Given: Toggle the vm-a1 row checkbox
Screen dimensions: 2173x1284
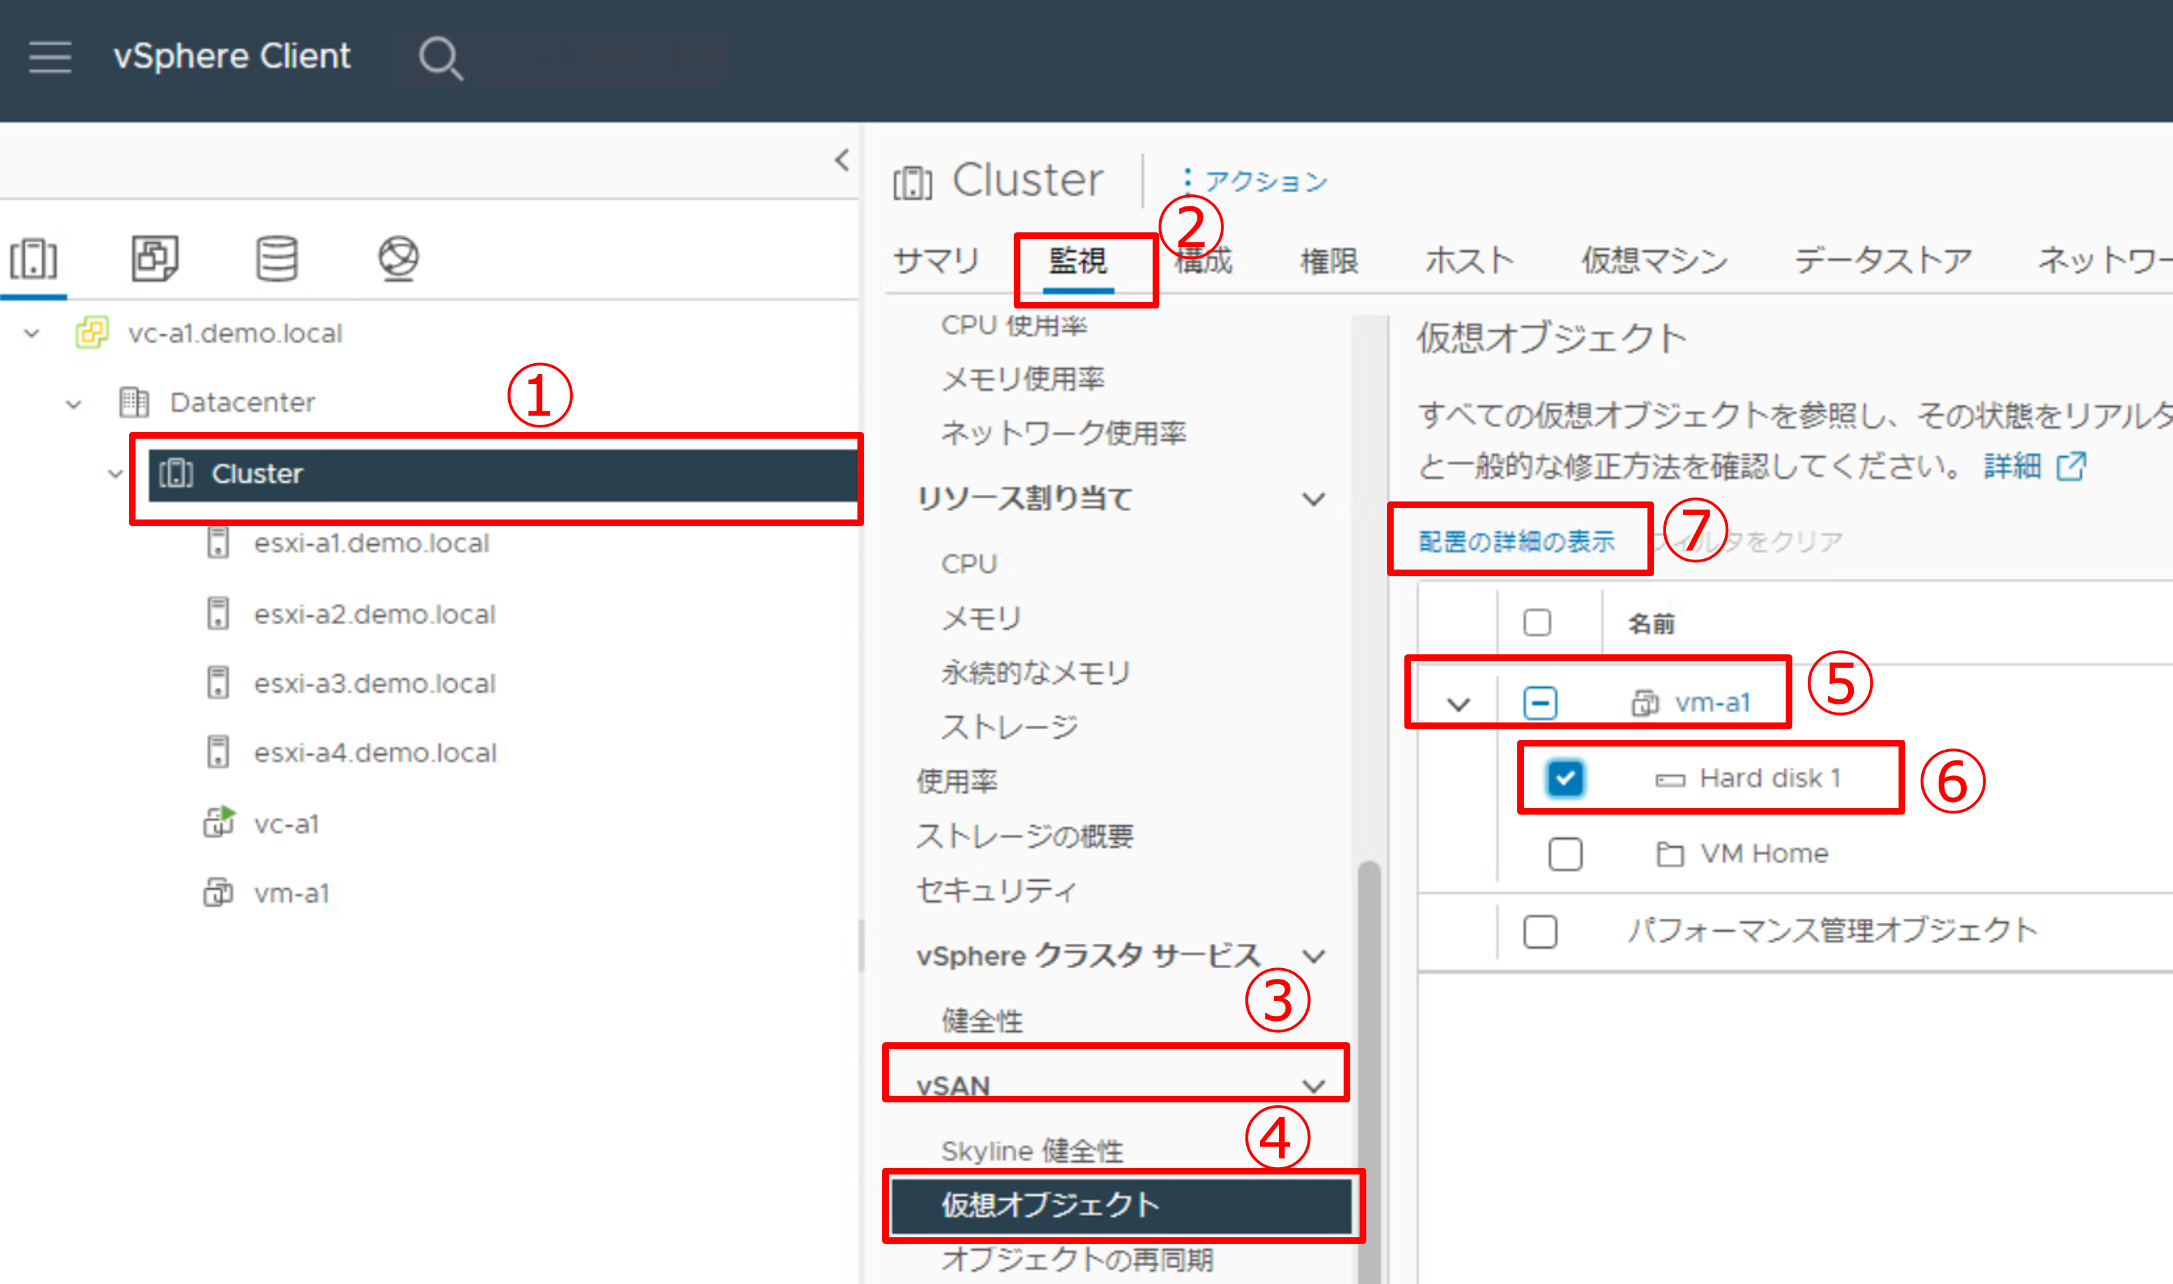Looking at the screenshot, I should [1541, 702].
